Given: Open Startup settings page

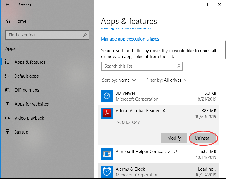Looking at the screenshot, I should pyautogui.click(x=47, y=132).
